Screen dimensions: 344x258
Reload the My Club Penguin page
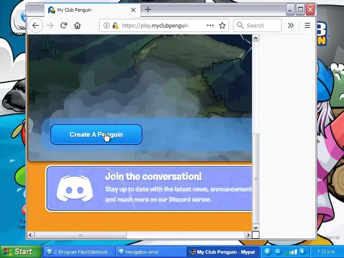pos(64,25)
